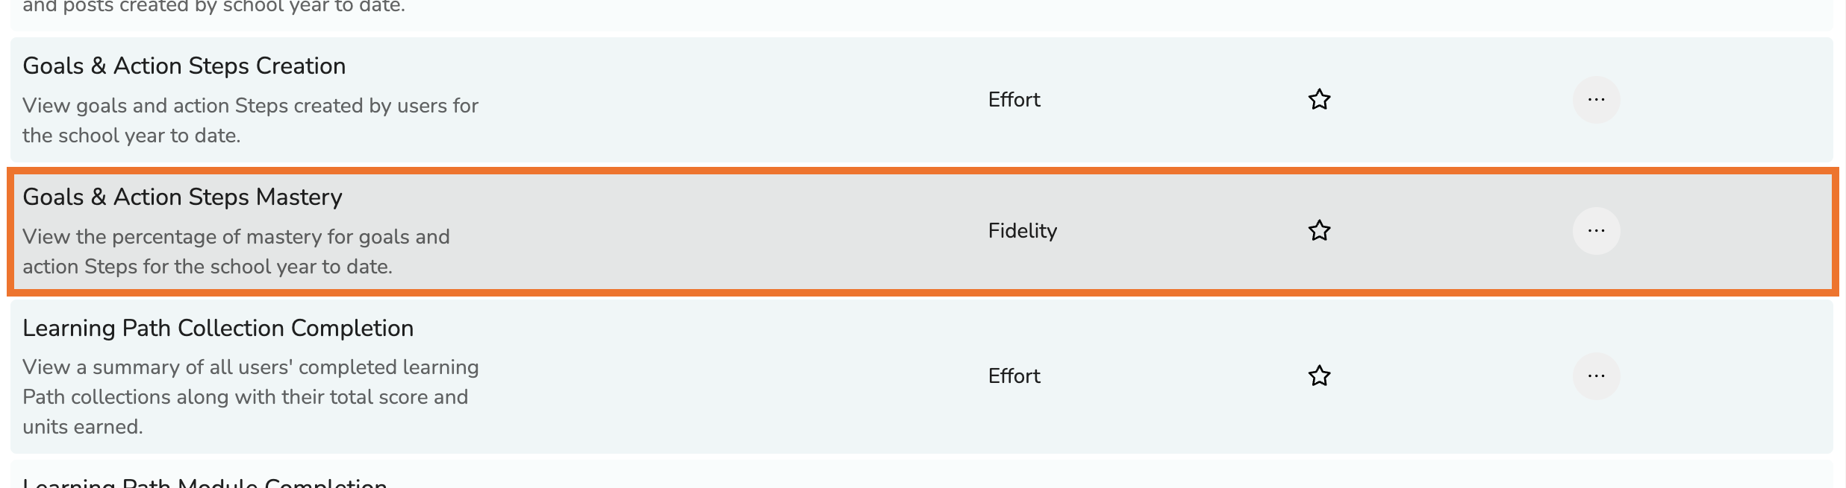Toggle favorite star for Learning Path Collection Completion

[x=1319, y=376]
